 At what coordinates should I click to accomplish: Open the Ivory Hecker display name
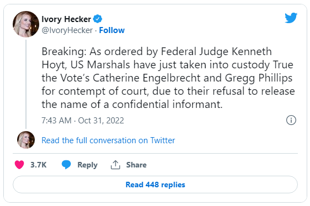[x=66, y=19]
